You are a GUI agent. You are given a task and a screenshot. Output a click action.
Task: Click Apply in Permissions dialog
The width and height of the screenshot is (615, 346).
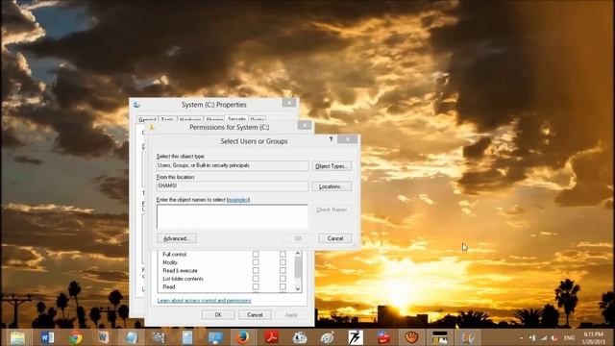(x=291, y=314)
